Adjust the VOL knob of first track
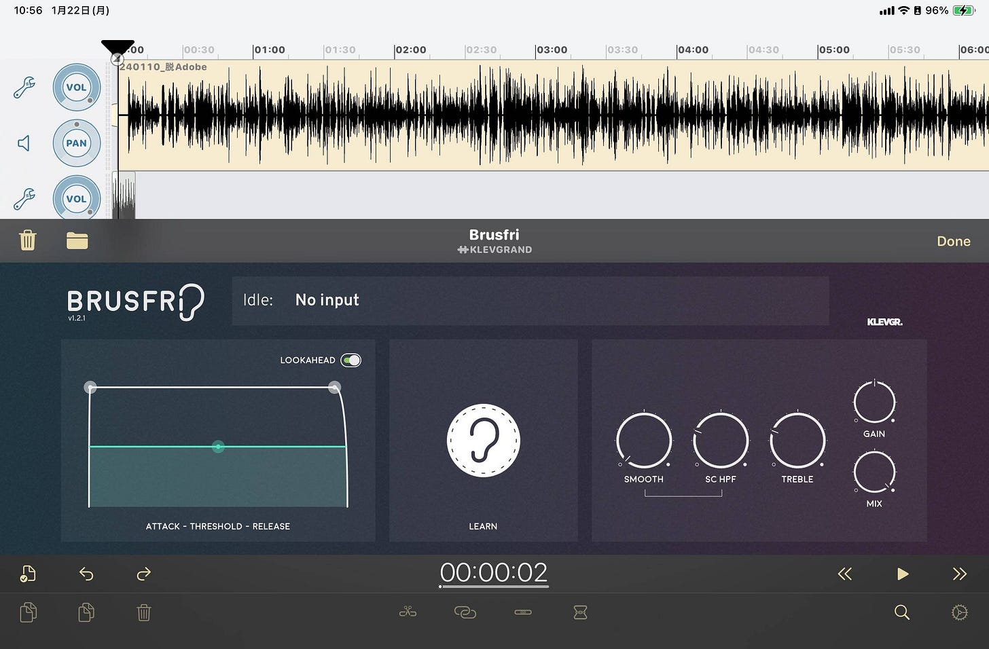Viewport: 989px width, 649px height. click(x=77, y=87)
